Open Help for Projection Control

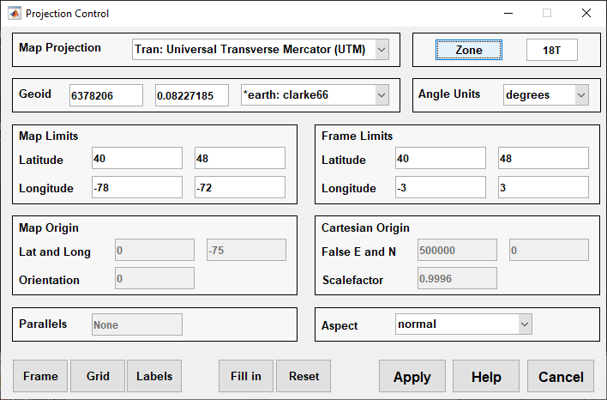pos(486,377)
